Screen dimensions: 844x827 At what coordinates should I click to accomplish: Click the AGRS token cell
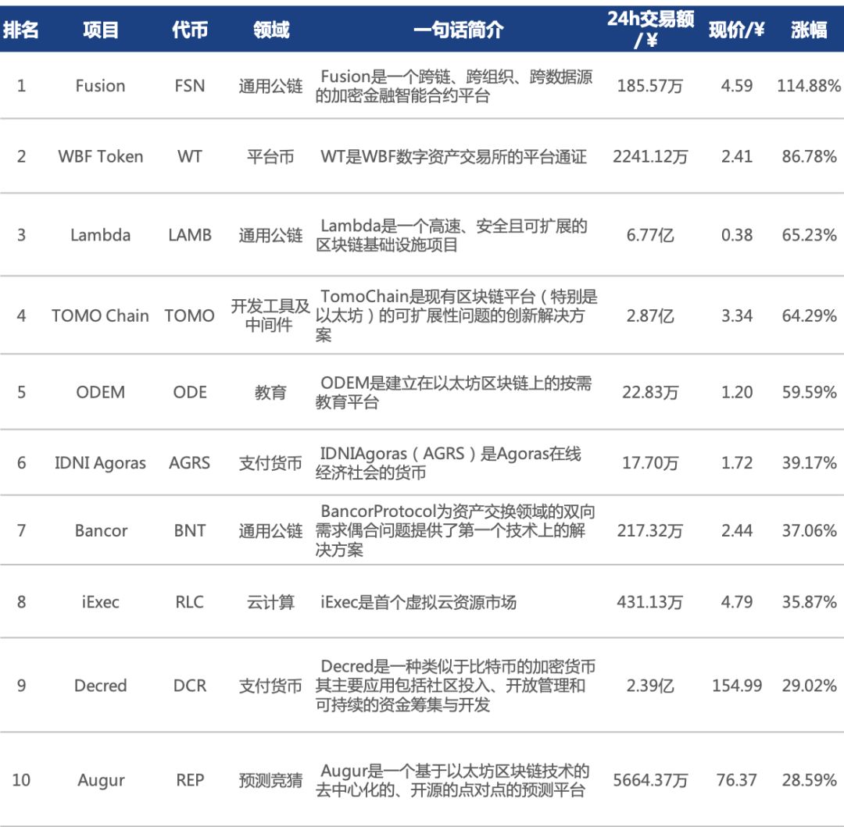tap(189, 463)
